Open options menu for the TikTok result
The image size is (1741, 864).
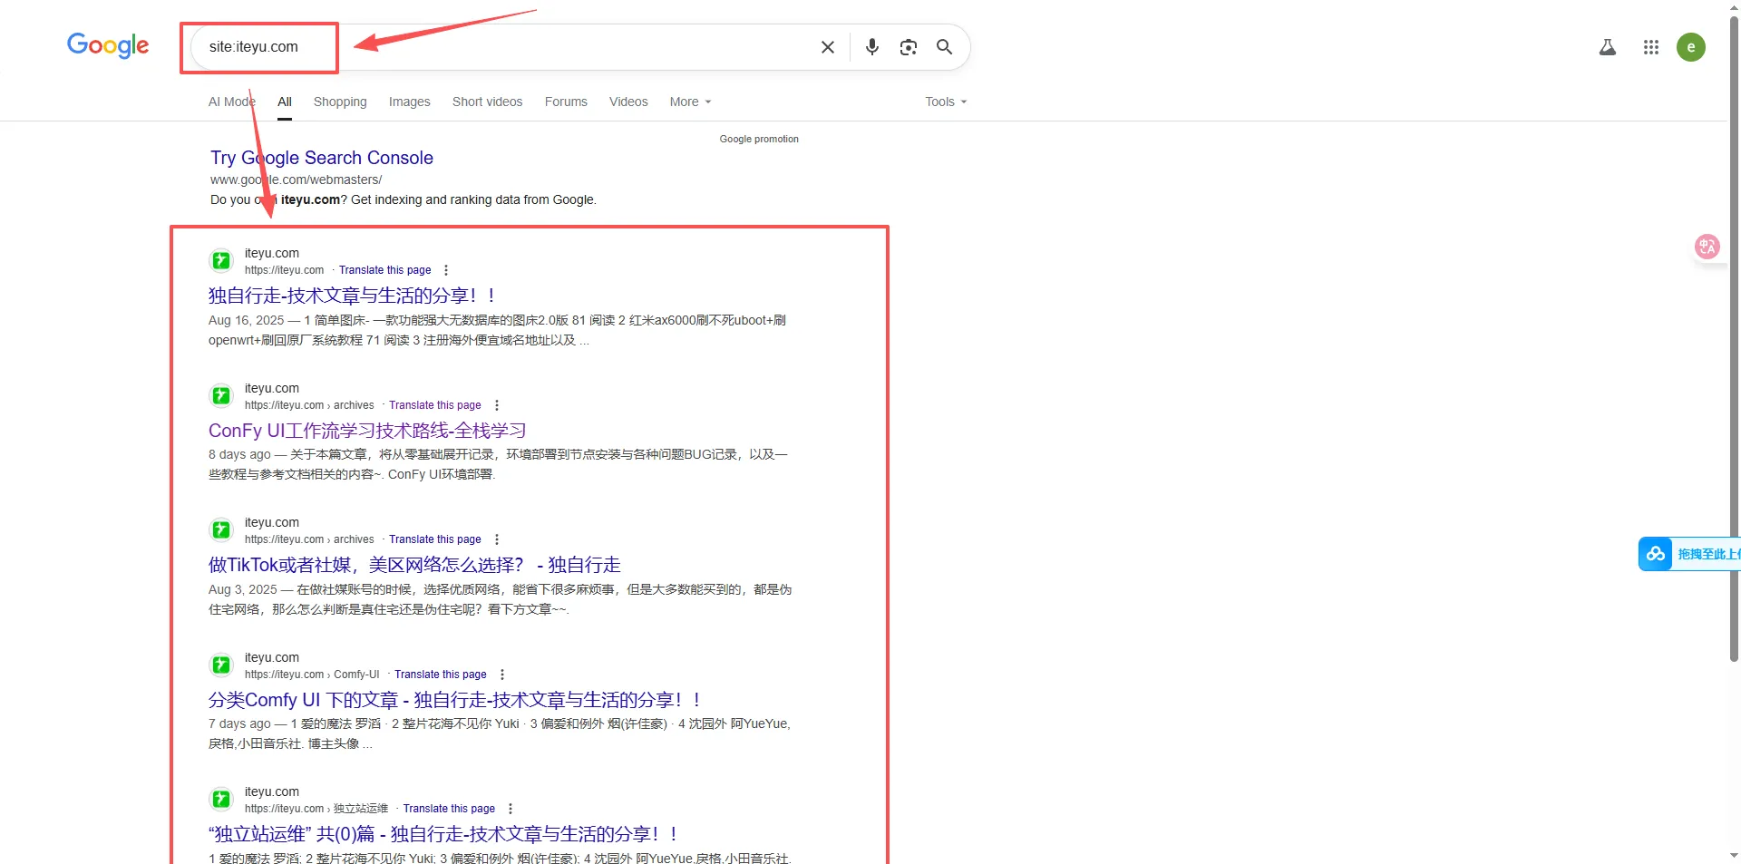(x=496, y=539)
